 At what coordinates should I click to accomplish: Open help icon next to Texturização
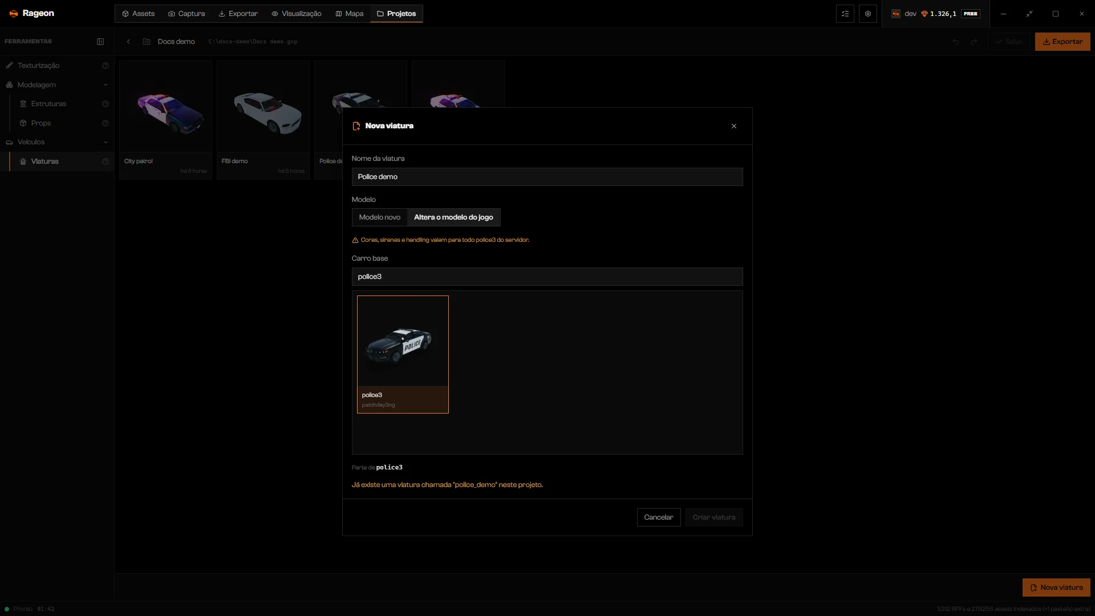pos(106,66)
